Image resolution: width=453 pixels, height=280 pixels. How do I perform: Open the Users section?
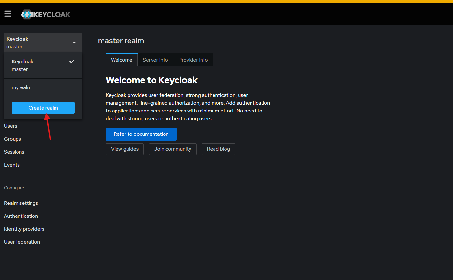tap(10, 126)
